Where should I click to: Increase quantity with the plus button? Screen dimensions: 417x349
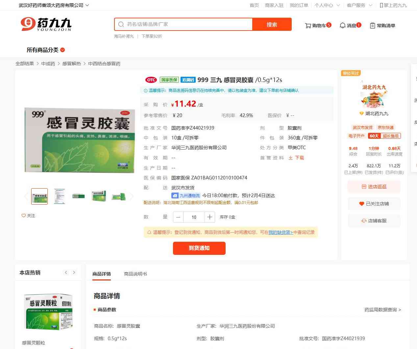coord(209,217)
